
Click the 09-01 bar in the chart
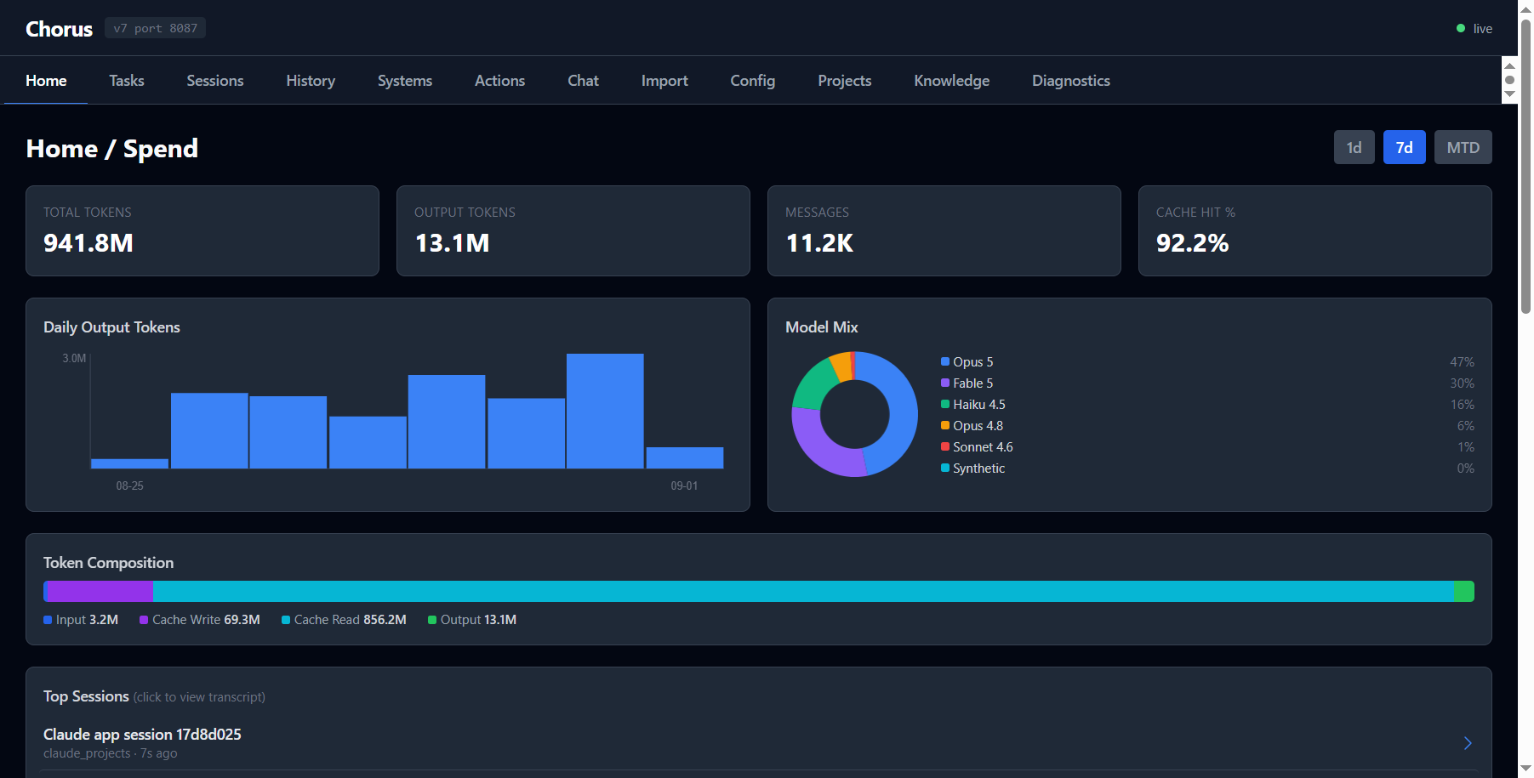pos(685,457)
